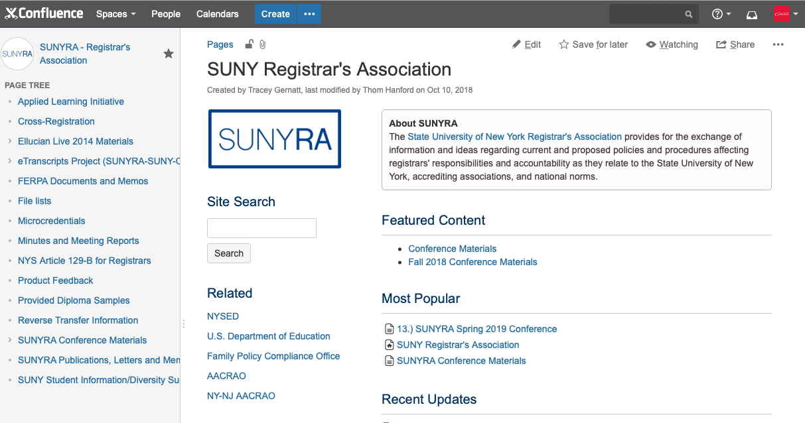805x423 pixels.
Task: Click the Oct 10, 2018 modified date
Action: coord(450,90)
